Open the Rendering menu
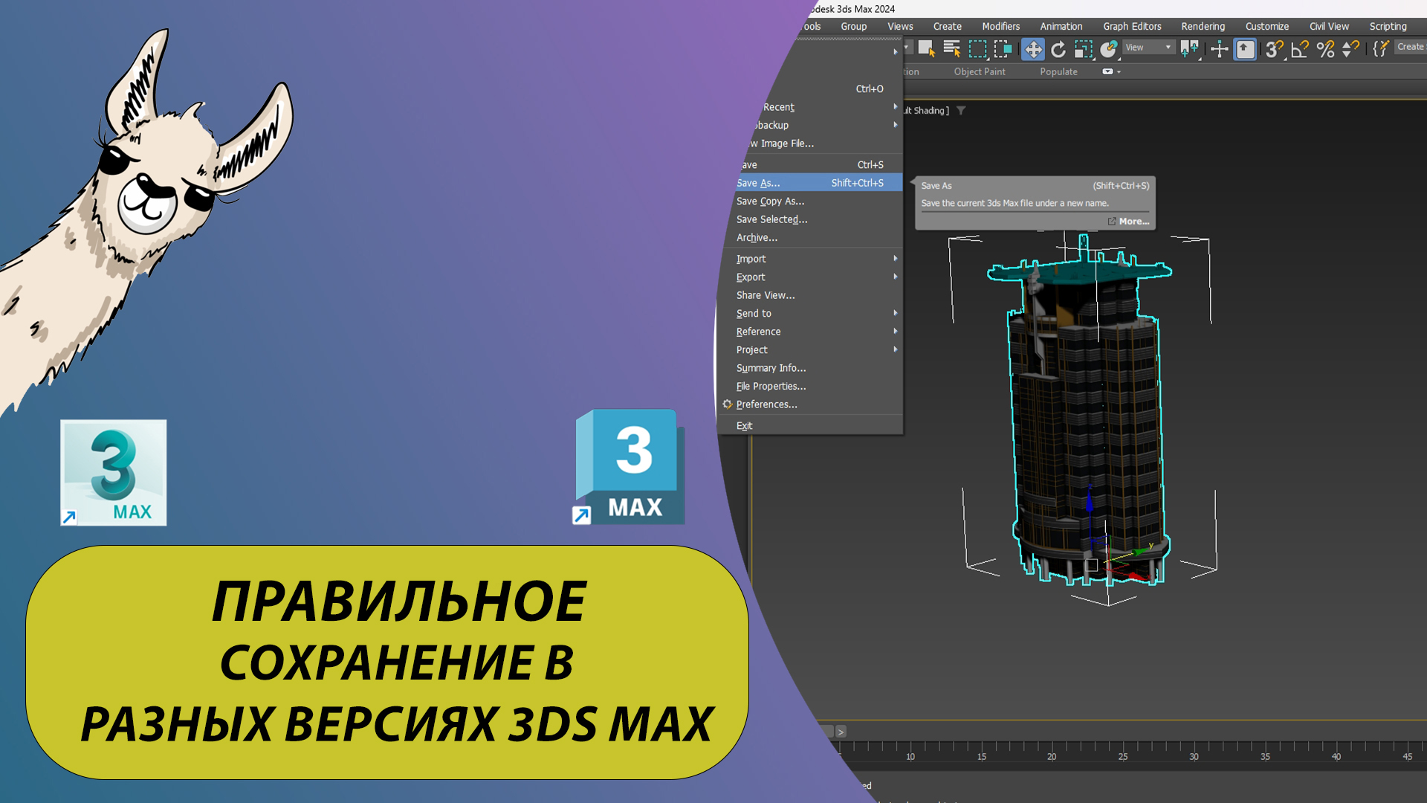1427x803 pixels. 1203,27
